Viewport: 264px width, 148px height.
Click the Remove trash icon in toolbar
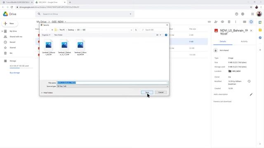click(x=229, y=22)
